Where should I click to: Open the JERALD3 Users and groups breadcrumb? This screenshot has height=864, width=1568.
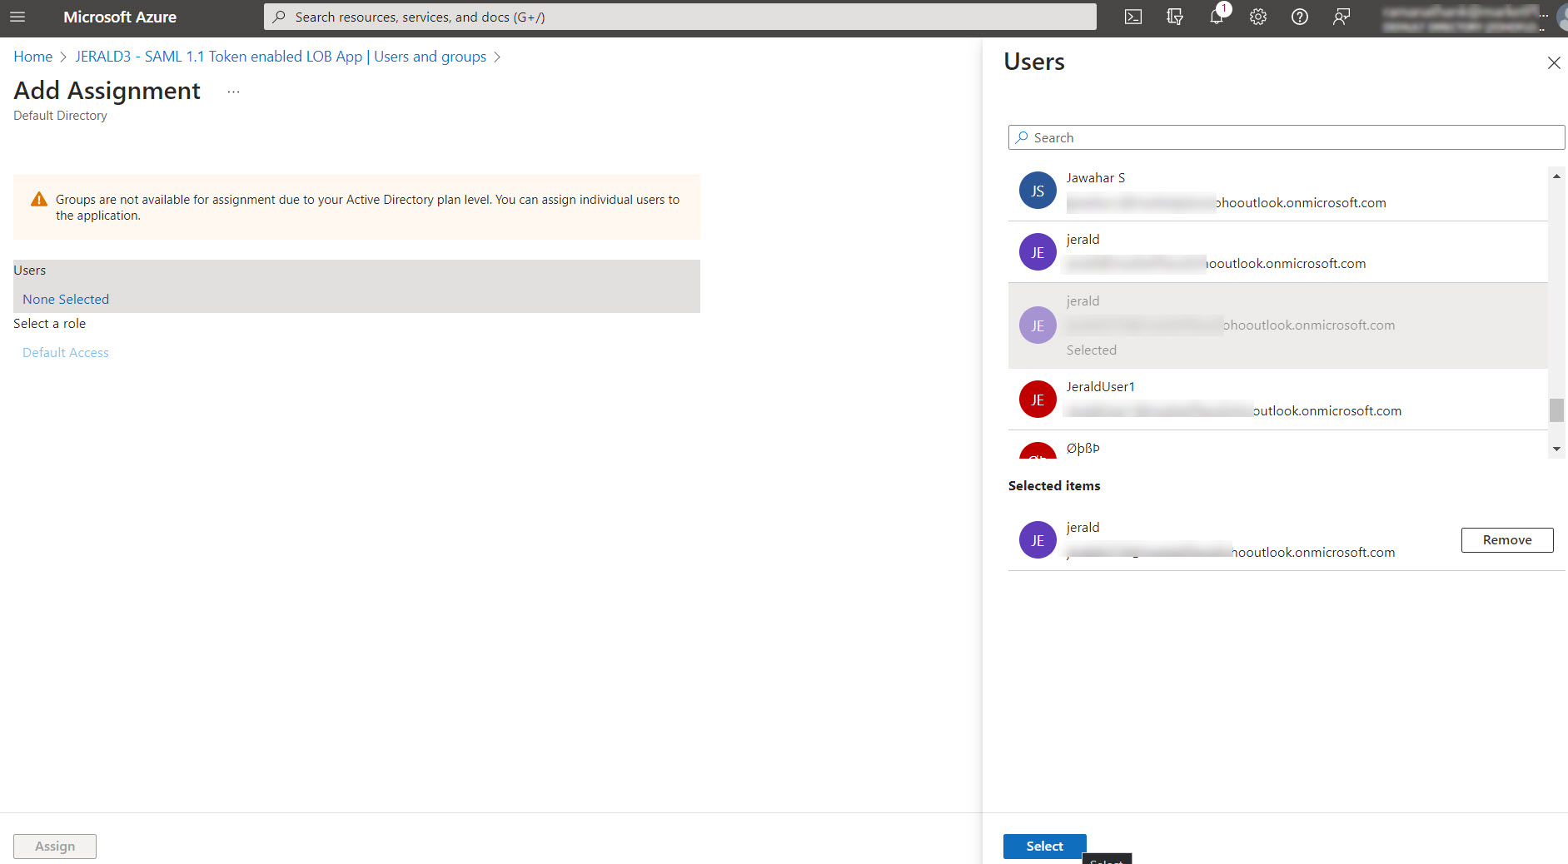281,57
